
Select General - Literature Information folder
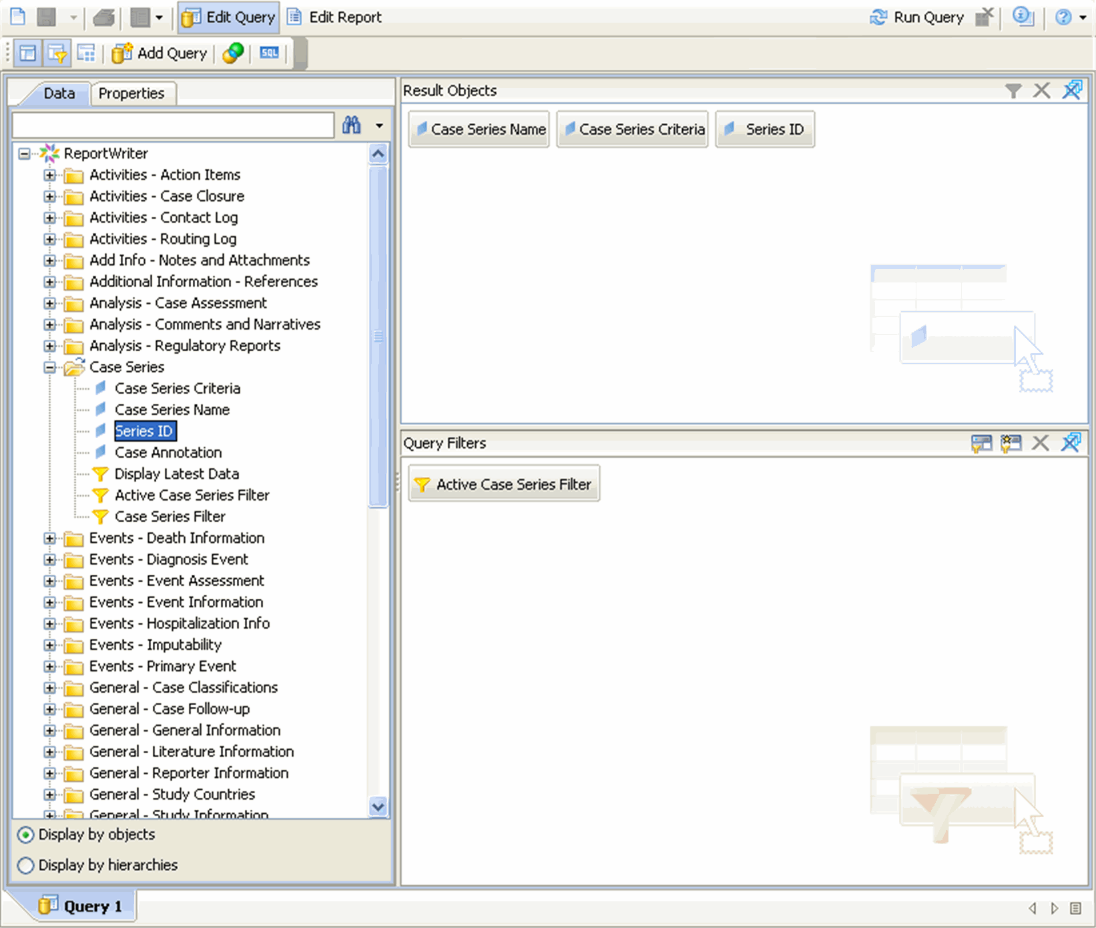tap(192, 752)
